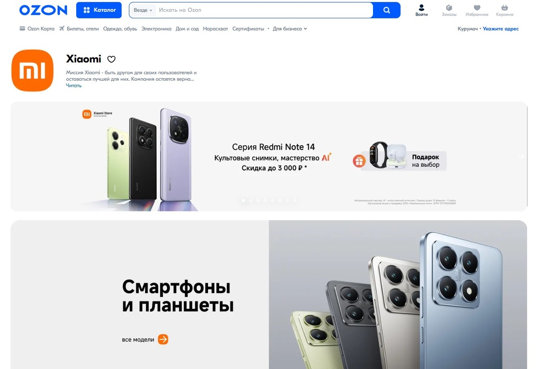
Task: Click the orange arrow next to все модели
Action: [163, 339]
